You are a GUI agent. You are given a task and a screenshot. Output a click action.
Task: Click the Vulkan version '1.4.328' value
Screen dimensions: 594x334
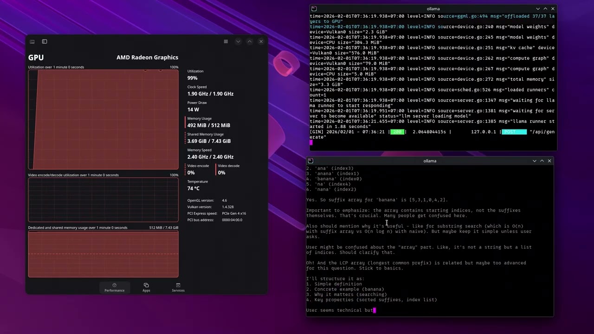click(227, 207)
